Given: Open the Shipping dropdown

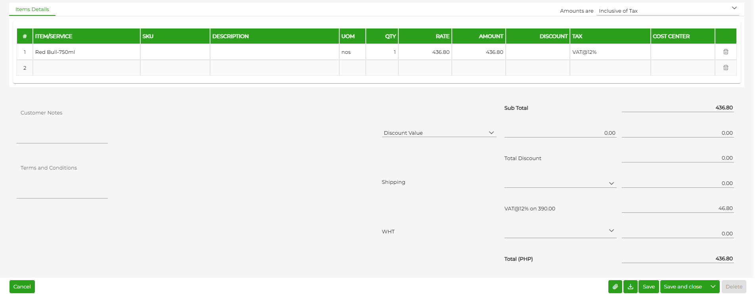Looking at the screenshot, I should tap(560, 183).
